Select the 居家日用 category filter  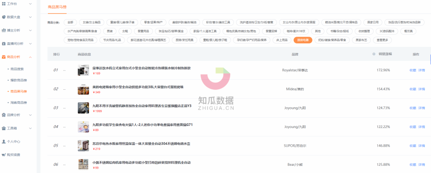click(373, 22)
